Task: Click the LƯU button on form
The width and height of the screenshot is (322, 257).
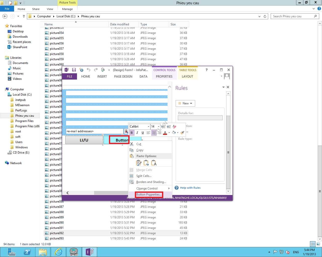Action: pyautogui.click(x=84, y=140)
